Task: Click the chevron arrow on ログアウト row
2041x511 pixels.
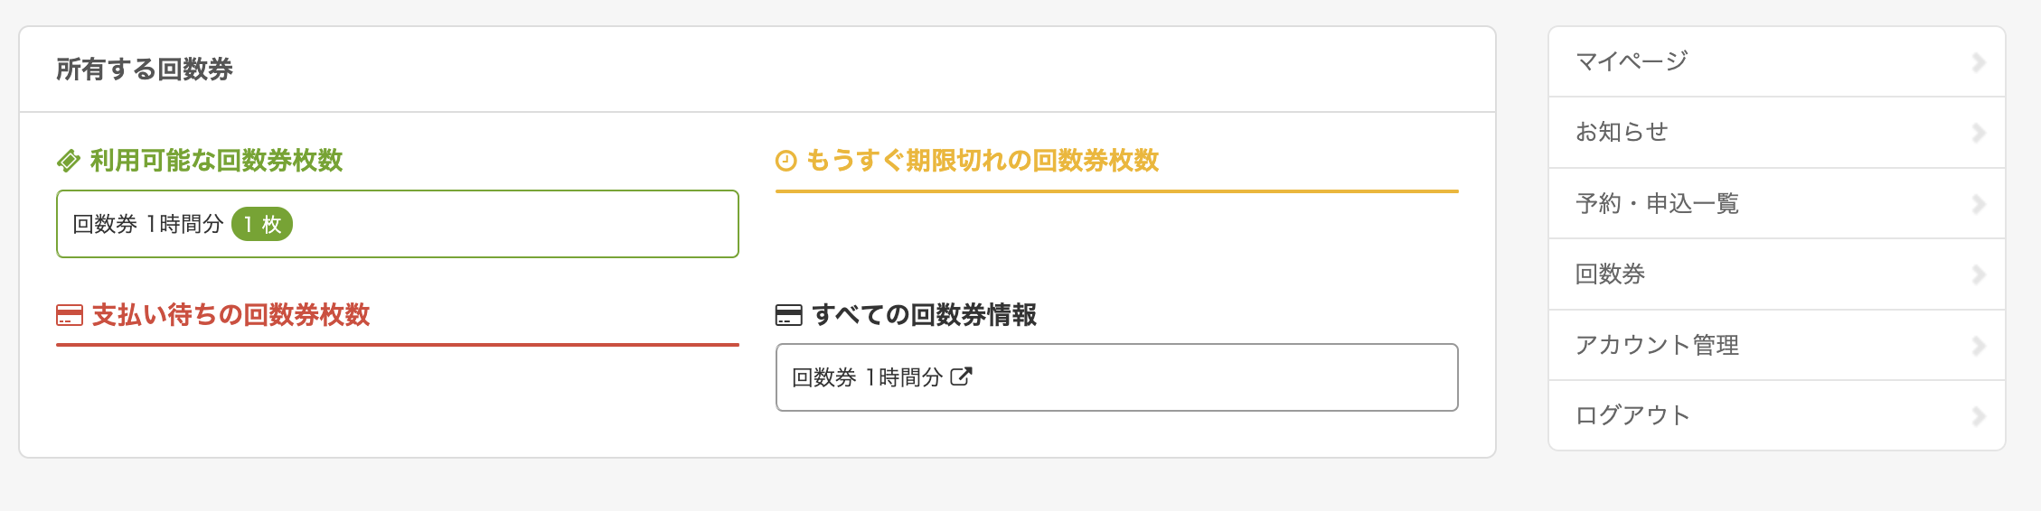Action: [x=1979, y=416]
